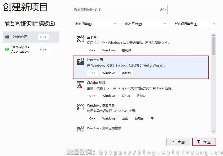Click the Windows tag under Windows 桌面向导
The height and width of the screenshot is (156, 223).
(x=109, y=118)
